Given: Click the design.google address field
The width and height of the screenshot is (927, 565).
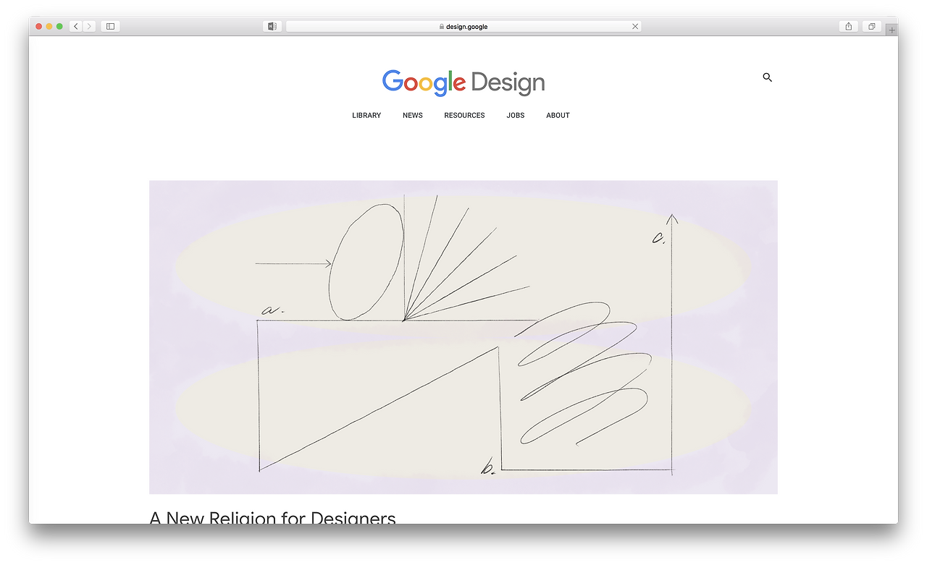Looking at the screenshot, I should 463,26.
